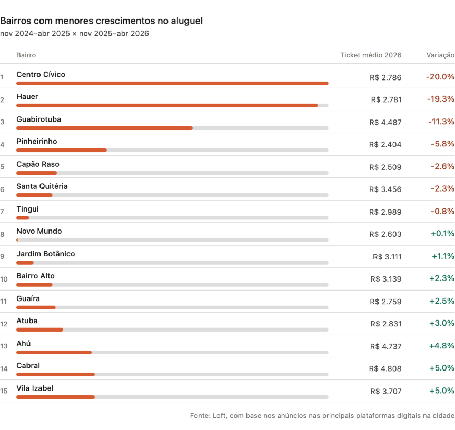Click the Bairro Alto row name

point(35,276)
